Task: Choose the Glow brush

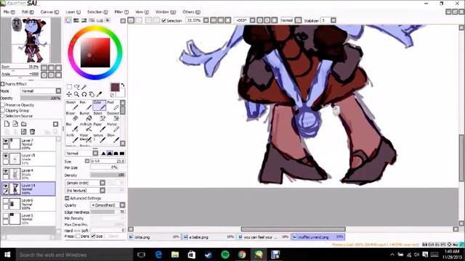Action: click(x=113, y=138)
